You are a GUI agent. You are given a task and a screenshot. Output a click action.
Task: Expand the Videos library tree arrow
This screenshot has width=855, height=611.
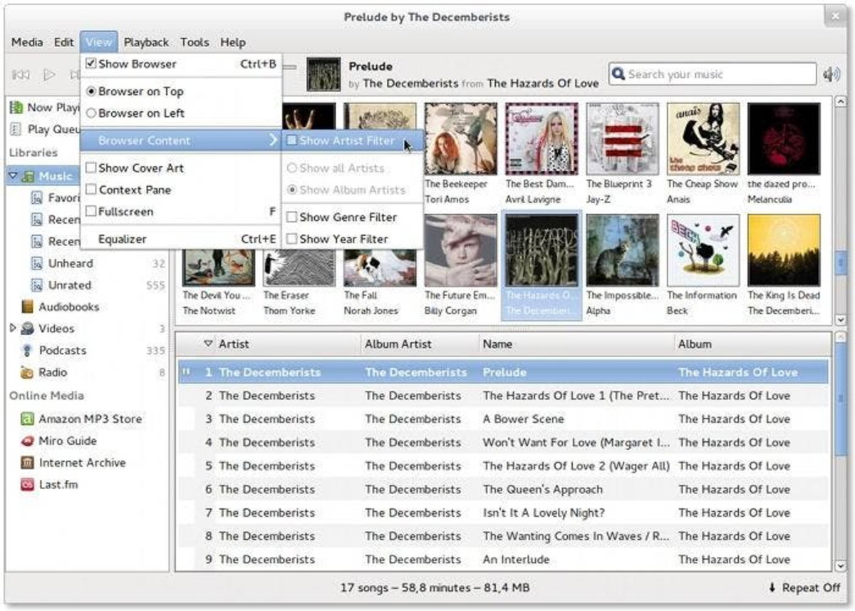12,329
